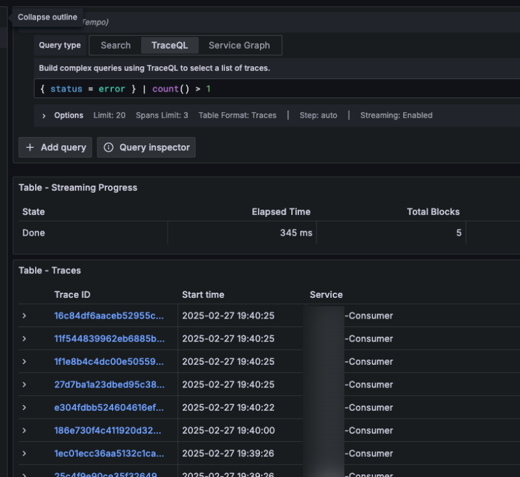This screenshot has height=477, width=520.
Task: Click the Add query button
Action: (x=56, y=147)
